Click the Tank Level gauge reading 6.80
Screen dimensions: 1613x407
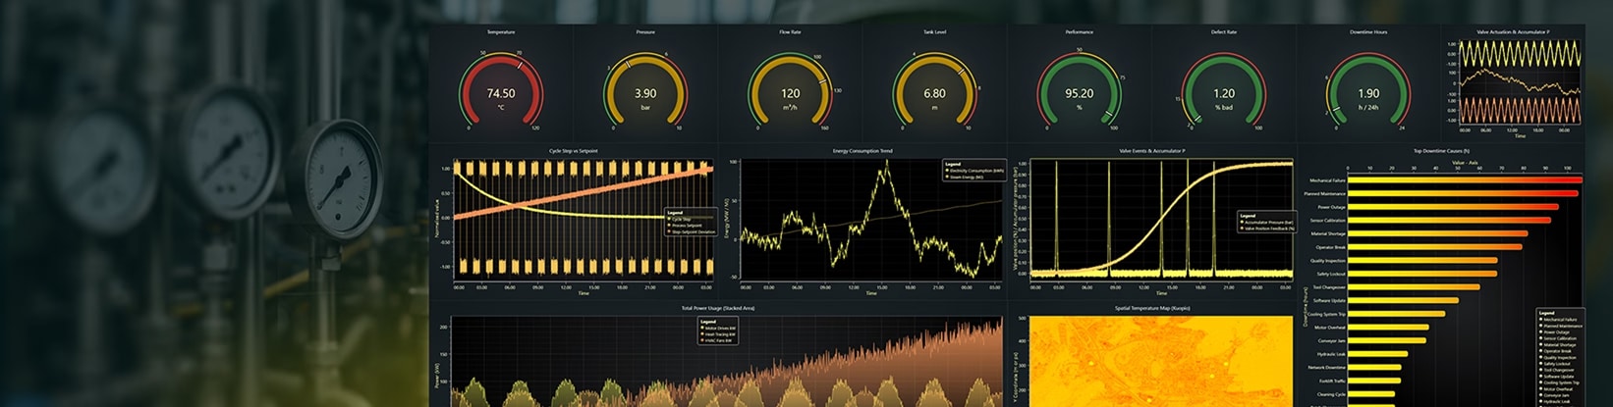point(934,94)
